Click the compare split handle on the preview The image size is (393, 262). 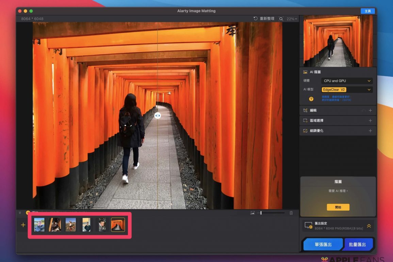click(x=158, y=116)
